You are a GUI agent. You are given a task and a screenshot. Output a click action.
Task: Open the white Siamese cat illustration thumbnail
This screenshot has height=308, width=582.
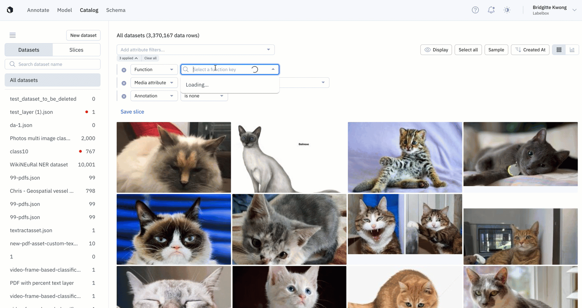289,157
